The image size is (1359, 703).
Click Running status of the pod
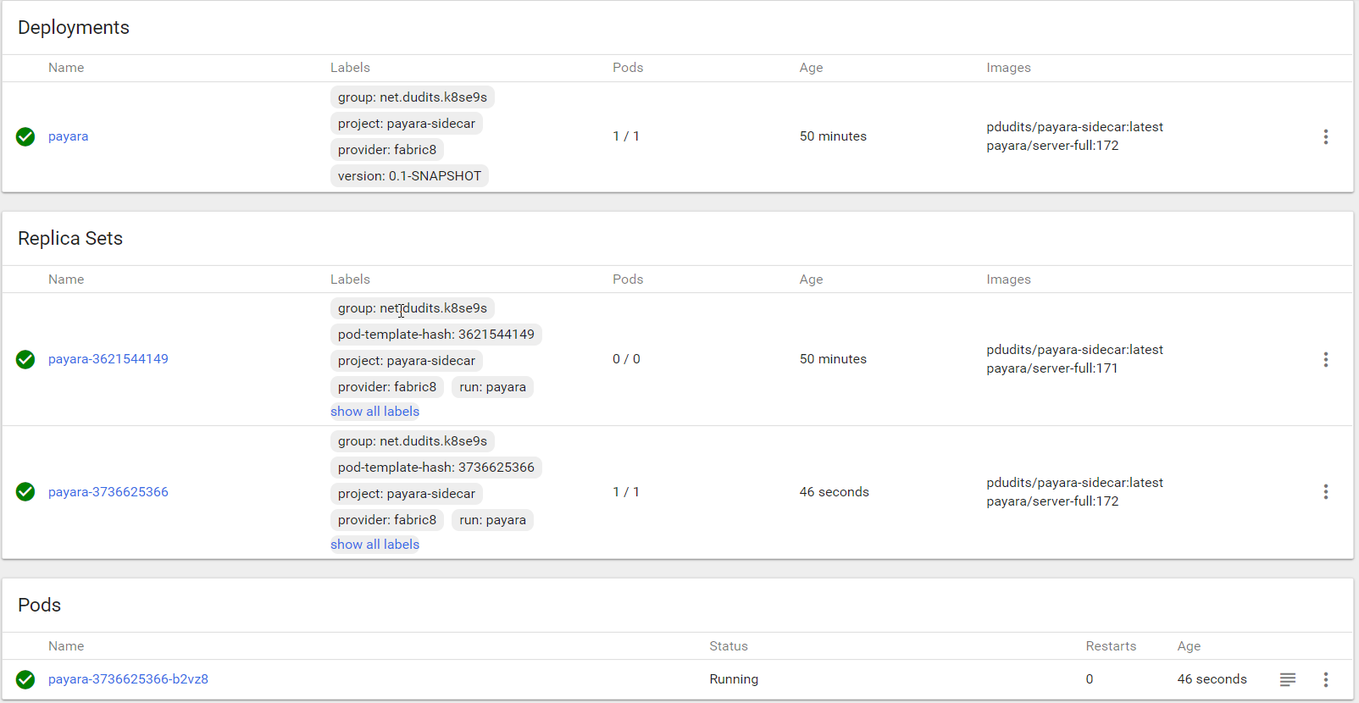click(x=734, y=679)
